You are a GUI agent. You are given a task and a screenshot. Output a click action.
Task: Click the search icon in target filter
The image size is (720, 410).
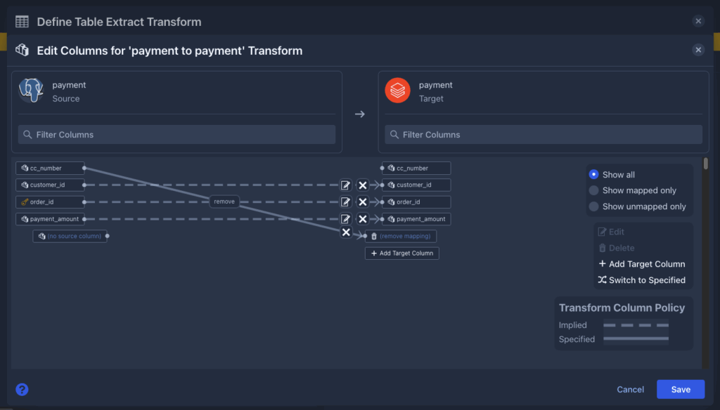point(394,134)
